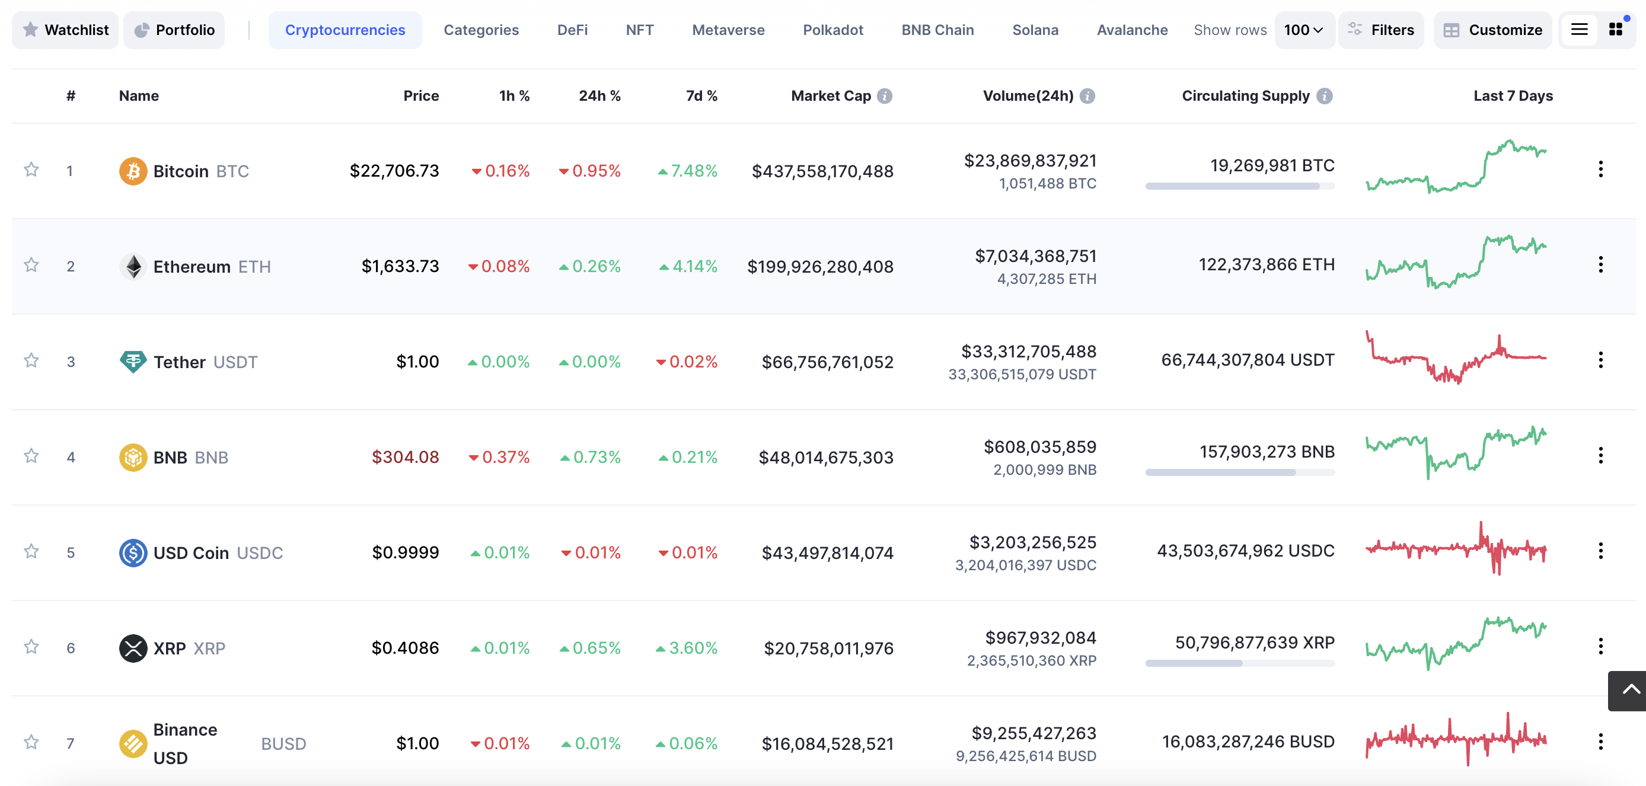Switch to the Avalanche tab
1646x786 pixels.
click(x=1133, y=30)
